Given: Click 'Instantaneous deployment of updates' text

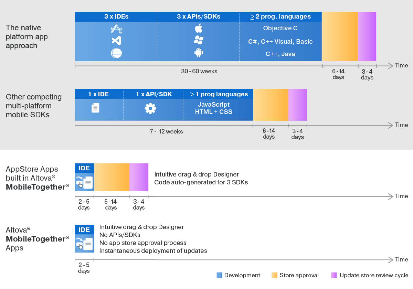Looking at the screenshot, I should pos(153,251).
